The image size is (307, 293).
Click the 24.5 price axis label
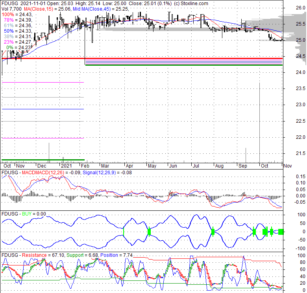(300, 56)
